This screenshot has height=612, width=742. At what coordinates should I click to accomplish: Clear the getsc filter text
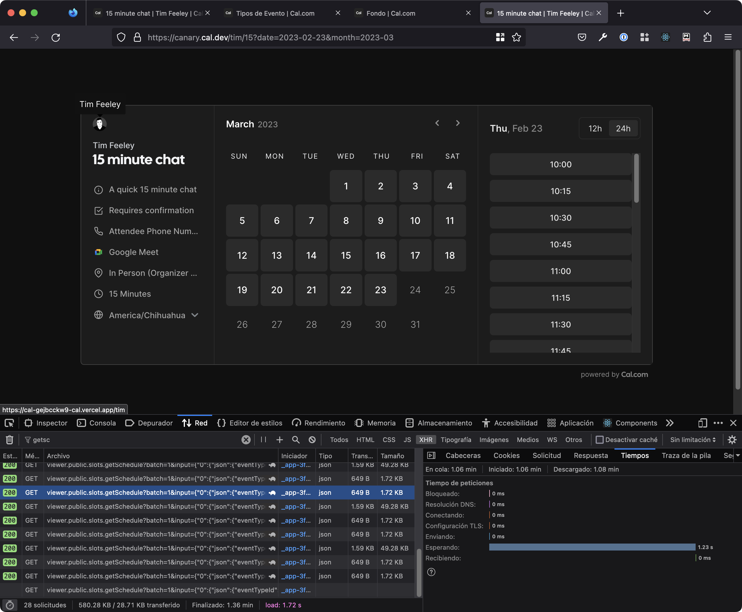click(x=246, y=440)
